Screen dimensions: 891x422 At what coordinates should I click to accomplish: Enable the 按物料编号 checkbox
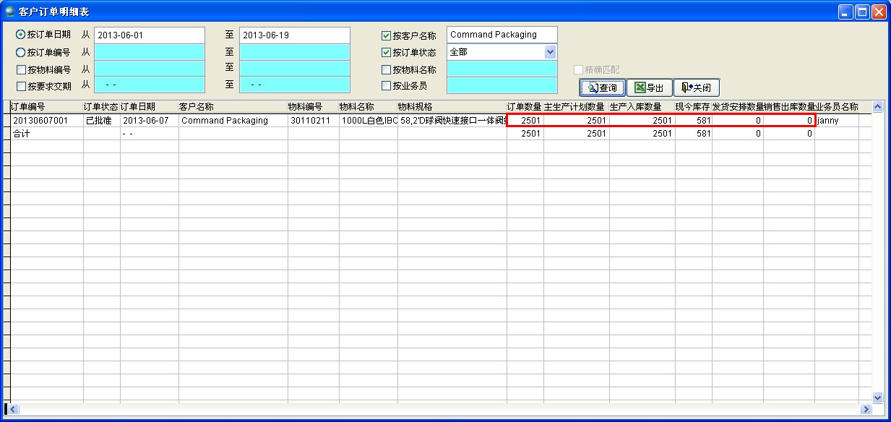[x=21, y=69]
